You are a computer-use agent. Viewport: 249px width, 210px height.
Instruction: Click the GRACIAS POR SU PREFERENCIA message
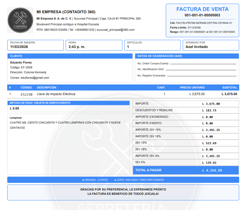click(x=123, y=189)
